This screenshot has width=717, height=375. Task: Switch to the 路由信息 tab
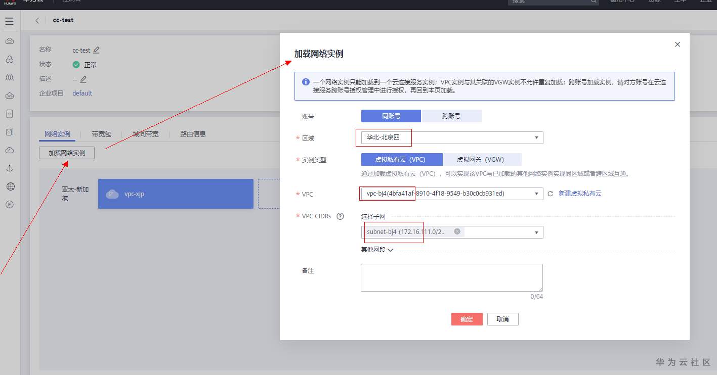193,134
